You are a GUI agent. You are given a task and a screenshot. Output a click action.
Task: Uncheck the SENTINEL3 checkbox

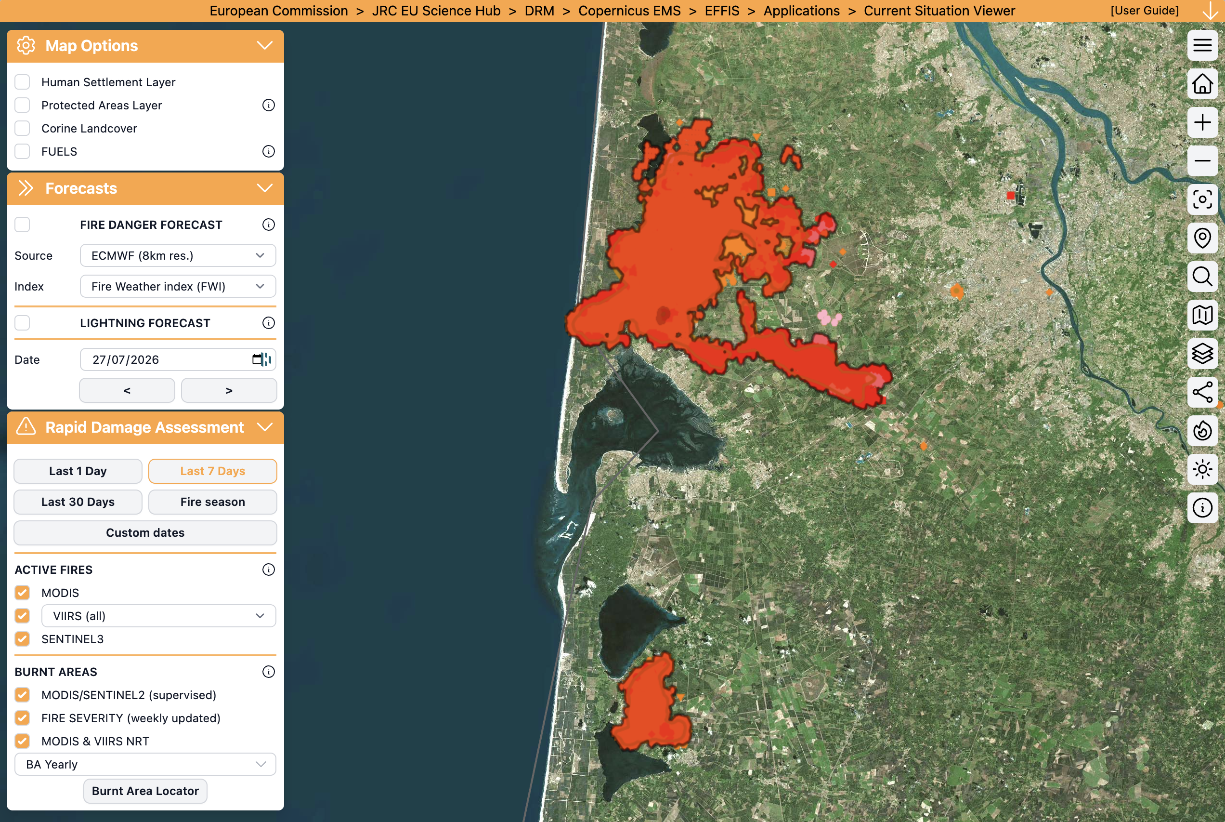[22, 639]
